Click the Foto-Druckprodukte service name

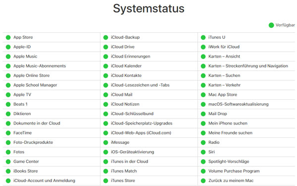tap(33, 142)
